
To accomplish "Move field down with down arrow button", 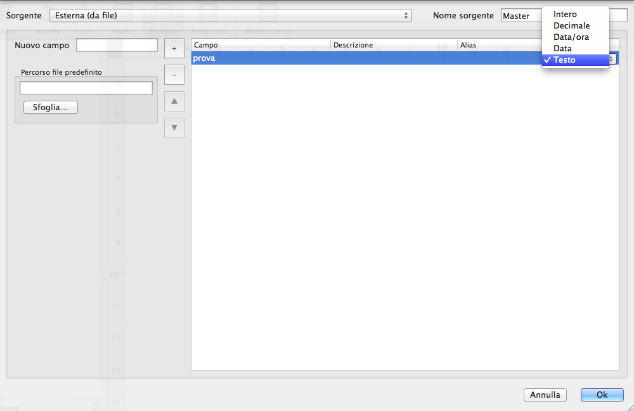I will (174, 127).
